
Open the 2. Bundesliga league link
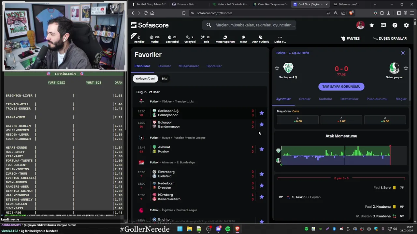[185, 162]
